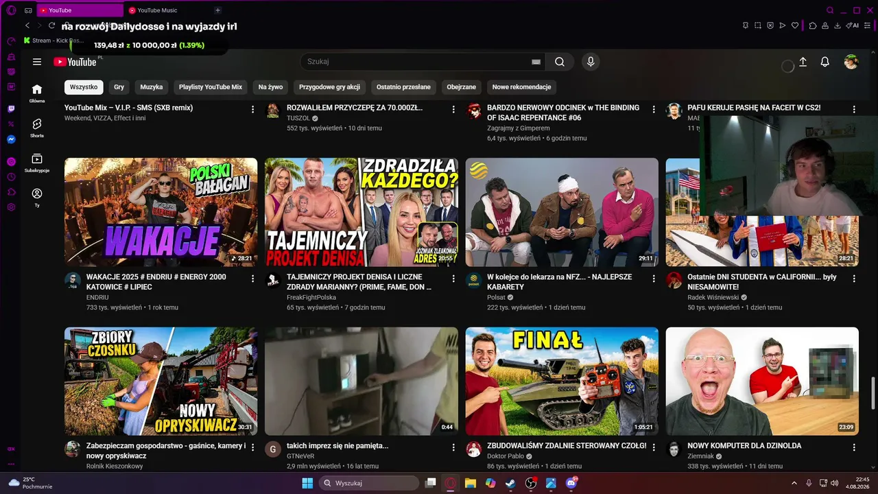Open the Windows Start menu
Screen dimensions: 878x494
point(307,483)
